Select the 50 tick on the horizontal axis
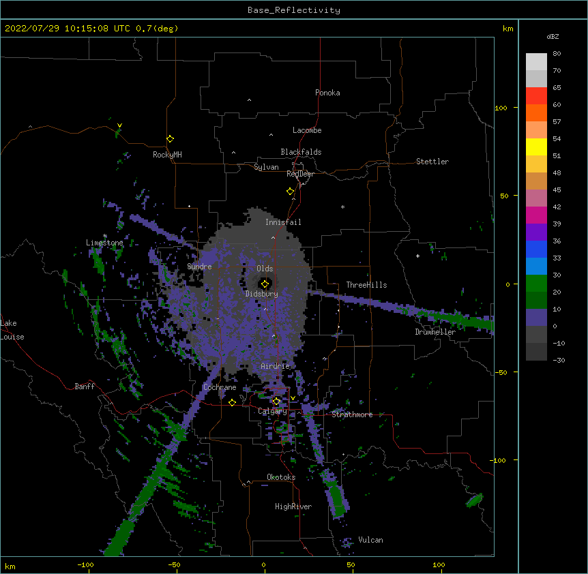This screenshot has width=588, height=574. [351, 564]
